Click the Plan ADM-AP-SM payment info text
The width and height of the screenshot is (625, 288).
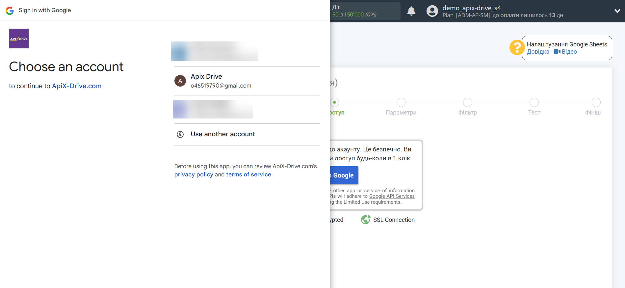pyautogui.click(x=503, y=15)
